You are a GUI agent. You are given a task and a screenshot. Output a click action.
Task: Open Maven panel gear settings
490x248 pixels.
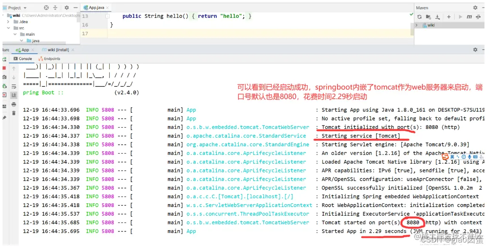tap(475, 8)
